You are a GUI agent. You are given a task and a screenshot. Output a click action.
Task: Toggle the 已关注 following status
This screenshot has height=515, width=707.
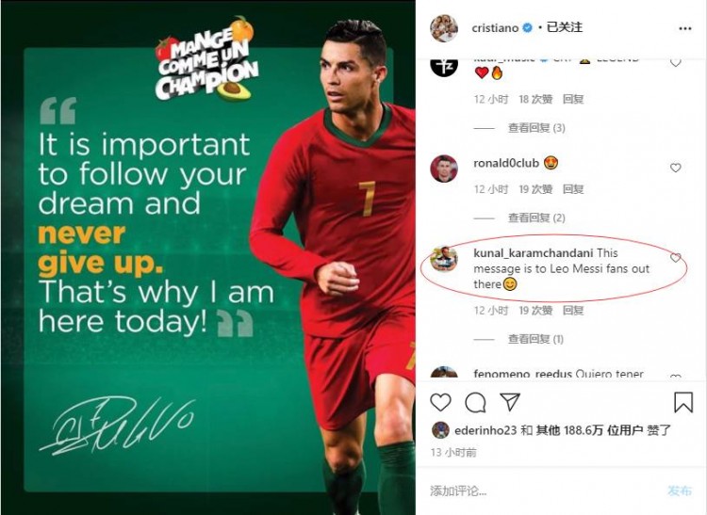565,27
